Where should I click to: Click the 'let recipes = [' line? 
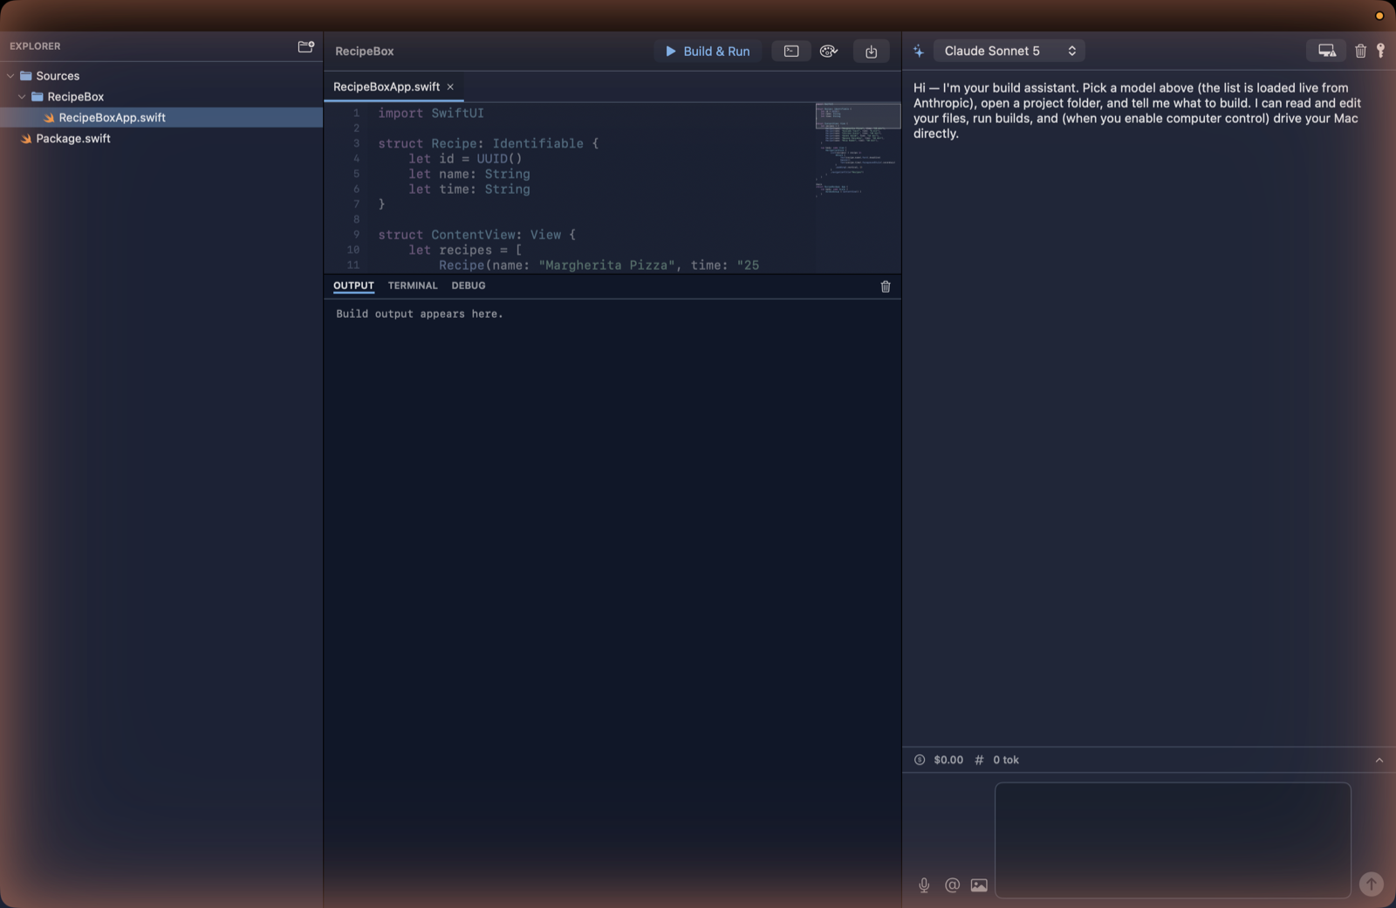(465, 250)
